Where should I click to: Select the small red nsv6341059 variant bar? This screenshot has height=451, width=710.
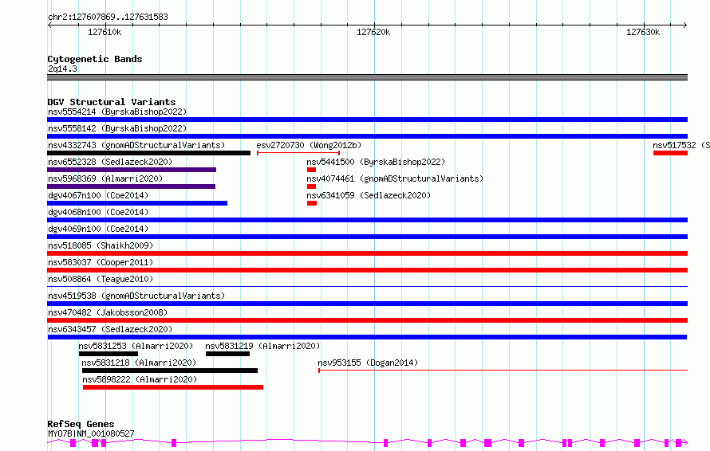tap(312, 203)
